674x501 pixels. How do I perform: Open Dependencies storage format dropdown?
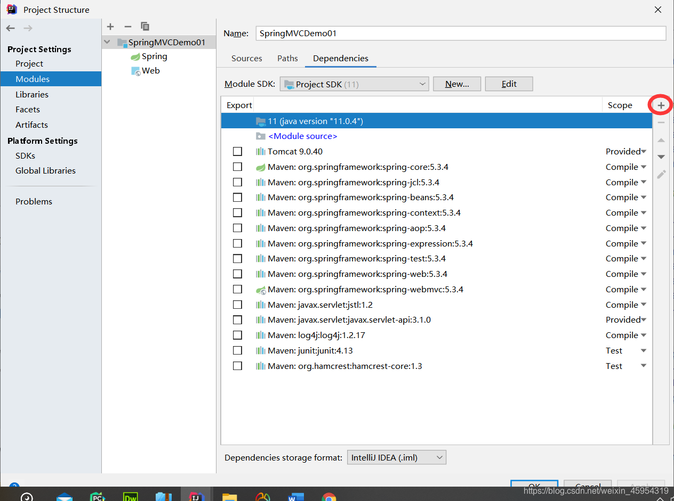[x=396, y=457]
